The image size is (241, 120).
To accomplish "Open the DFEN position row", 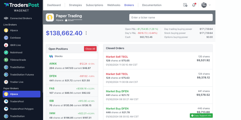I will point(72,78).
